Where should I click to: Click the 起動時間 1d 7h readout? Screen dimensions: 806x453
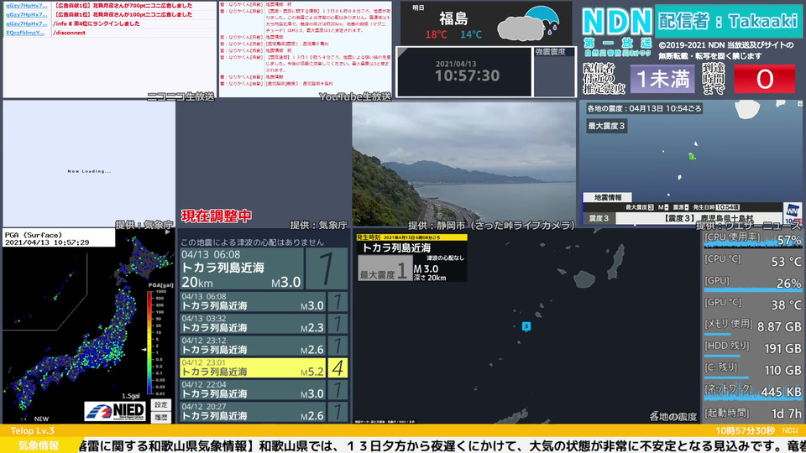pyautogui.click(x=752, y=413)
